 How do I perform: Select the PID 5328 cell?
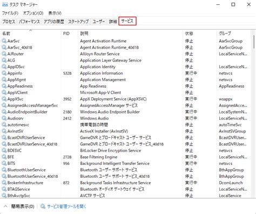point(68,73)
